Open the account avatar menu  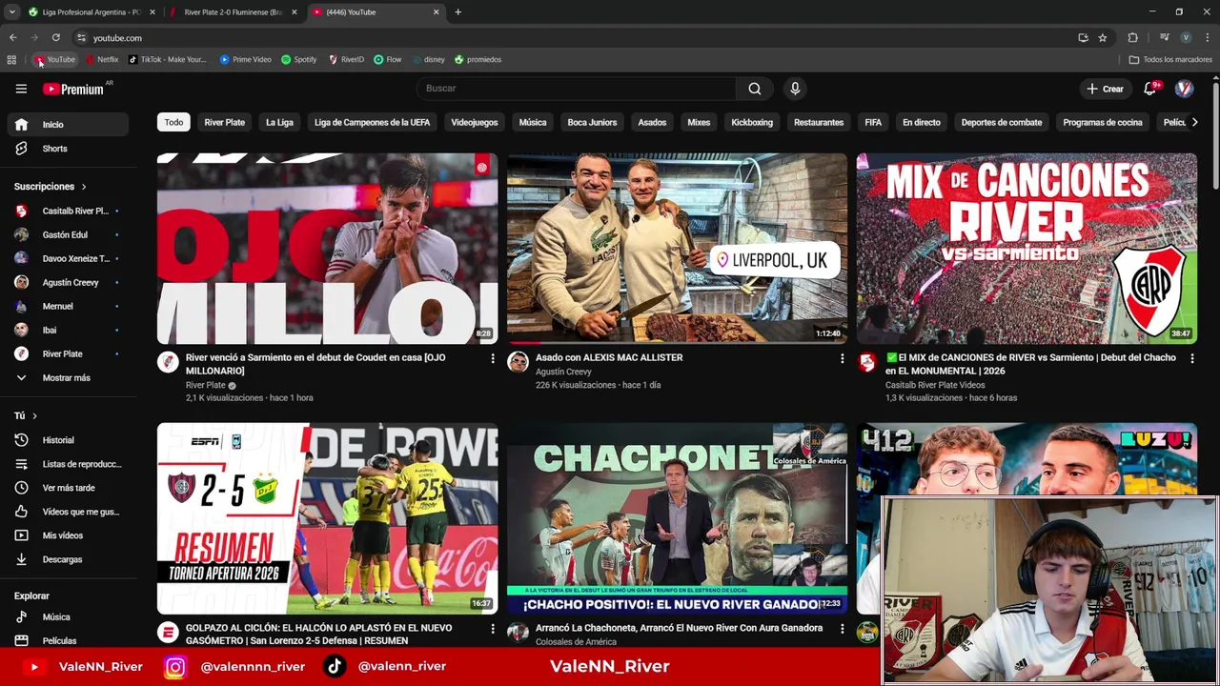point(1184,89)
